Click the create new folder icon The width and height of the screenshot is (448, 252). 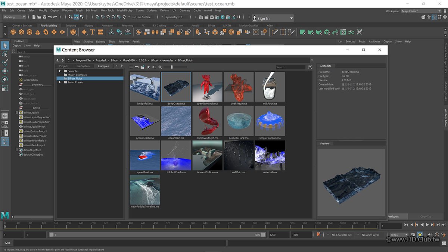(143, 67)
